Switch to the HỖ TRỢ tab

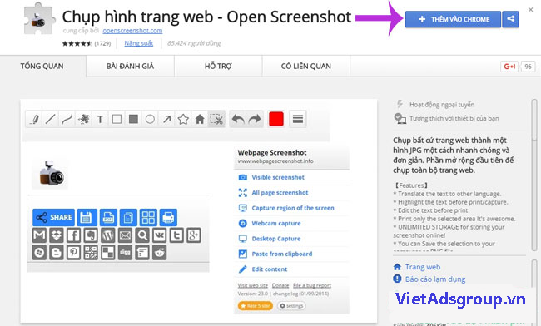pos(218,67)
